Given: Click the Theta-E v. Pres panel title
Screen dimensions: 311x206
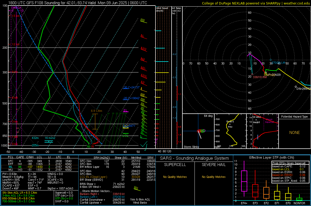Looking at the screenshot, I should [230, 124].
